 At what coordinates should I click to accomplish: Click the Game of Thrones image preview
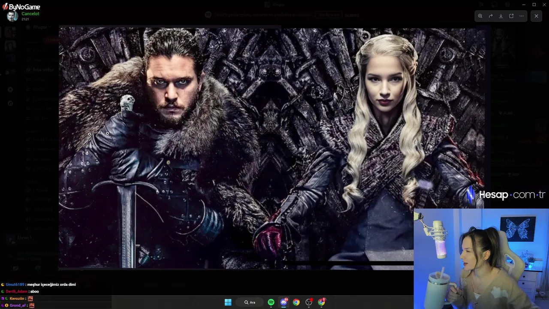coord(272,148)
